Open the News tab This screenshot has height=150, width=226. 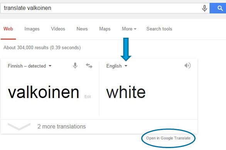coord(82,29)
